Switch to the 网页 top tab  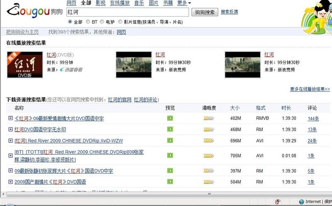pos(71,3)
